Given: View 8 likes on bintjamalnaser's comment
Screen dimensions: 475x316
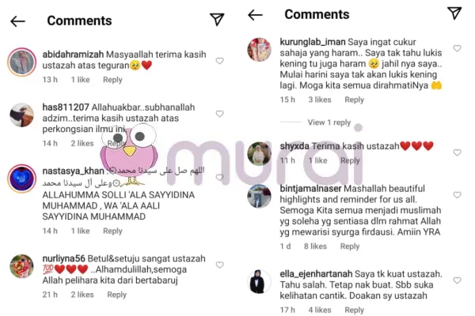Looking at the screenshot, I should pos(315,246).
